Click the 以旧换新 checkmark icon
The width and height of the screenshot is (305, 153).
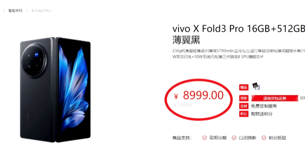234,138
